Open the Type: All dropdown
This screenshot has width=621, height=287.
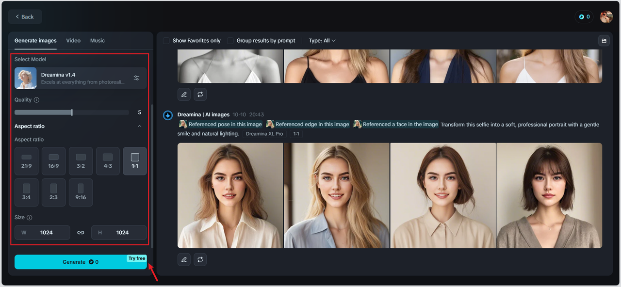click(x=322, y=41)
